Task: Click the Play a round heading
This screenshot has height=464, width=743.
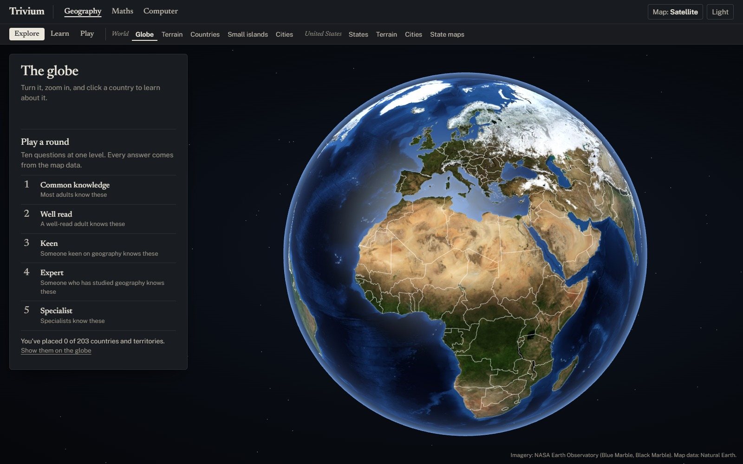Action: (x=45, y=142)
